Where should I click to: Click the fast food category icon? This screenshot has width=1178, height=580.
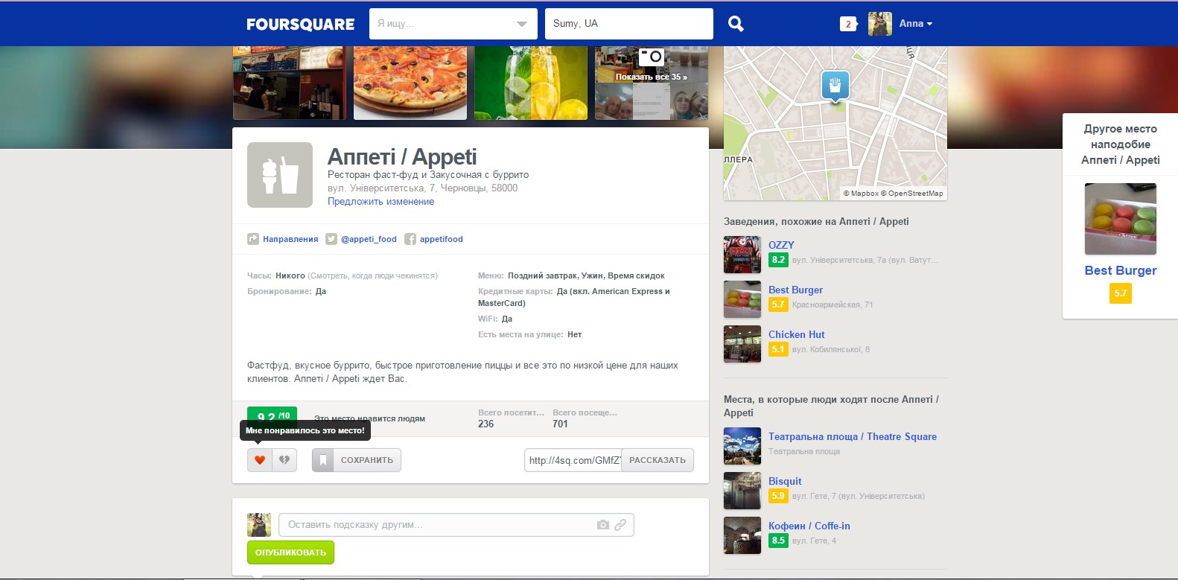click(x=280, y=175)
